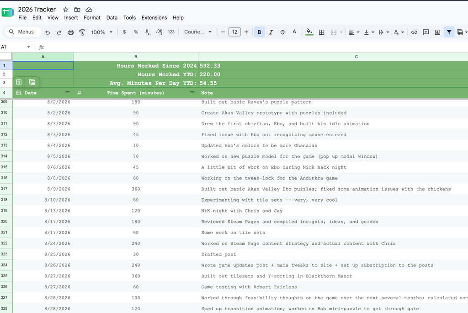This screenshot has width=468, height=313.
Task: Print the spreadsheet using the printer icon
Action: coord(70,32)
